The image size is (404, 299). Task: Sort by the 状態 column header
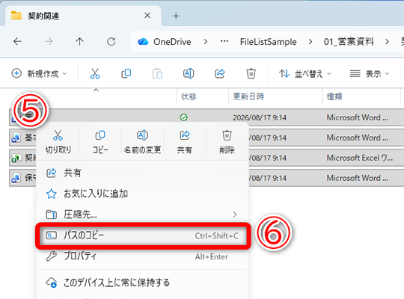(189, 96)
